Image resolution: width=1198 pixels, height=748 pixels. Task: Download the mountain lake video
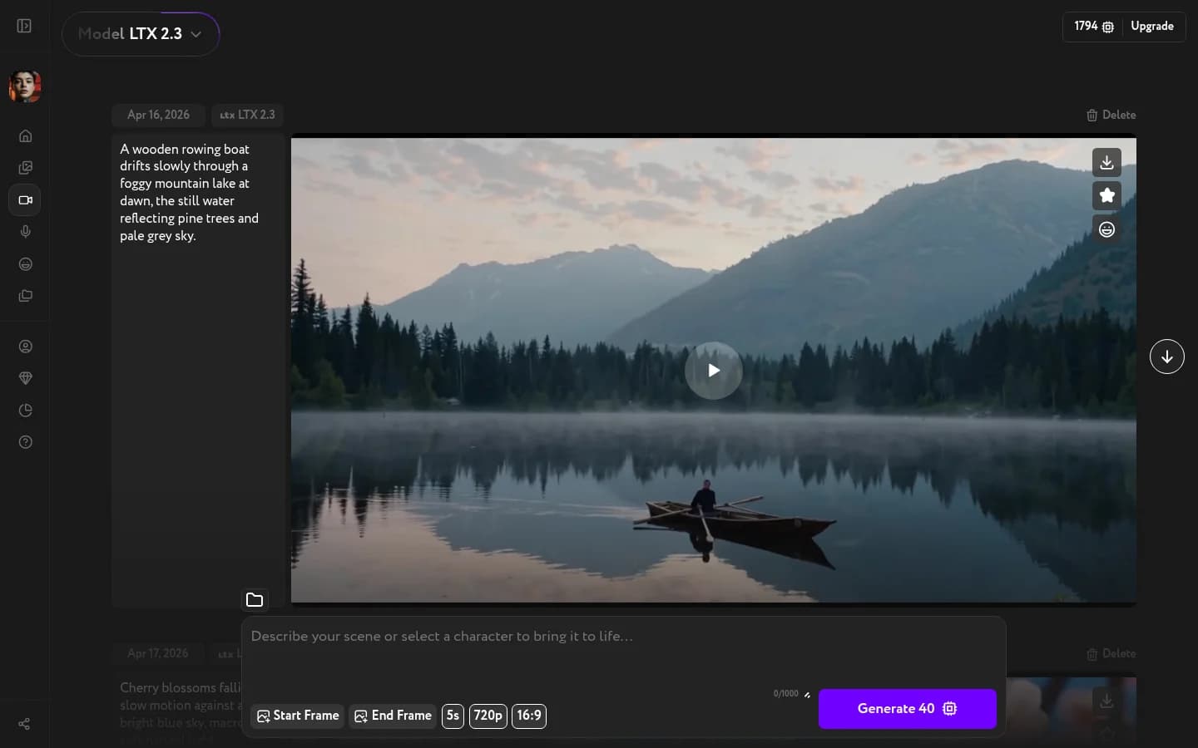pyautogui.click(x=1106, y=162)
